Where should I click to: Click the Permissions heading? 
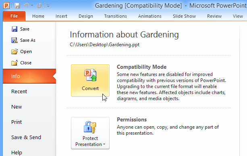[132, 120]
